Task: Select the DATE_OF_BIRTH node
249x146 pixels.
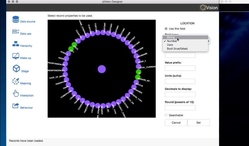Action: pyautogui.click(x=65, y=75)
